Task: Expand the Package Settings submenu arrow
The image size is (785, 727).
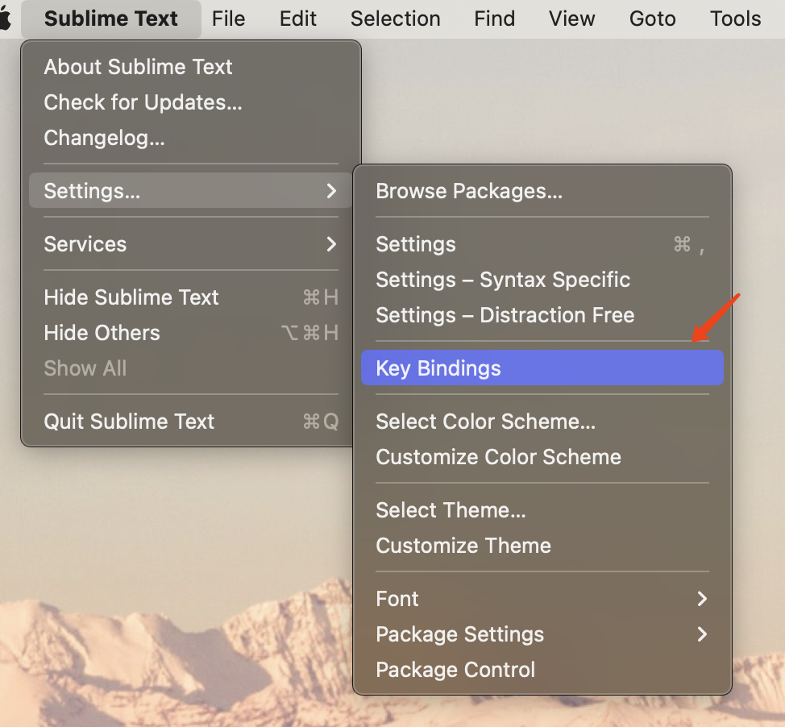Action: click(x=702, y=634)
